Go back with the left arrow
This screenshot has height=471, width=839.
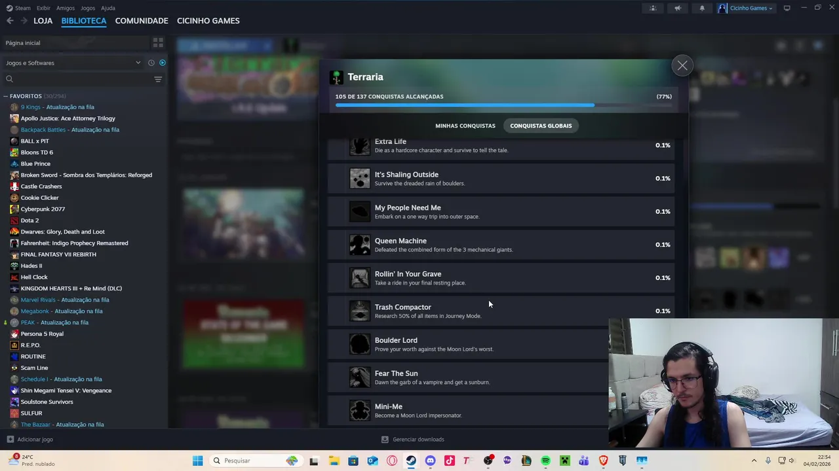point(10,21)
